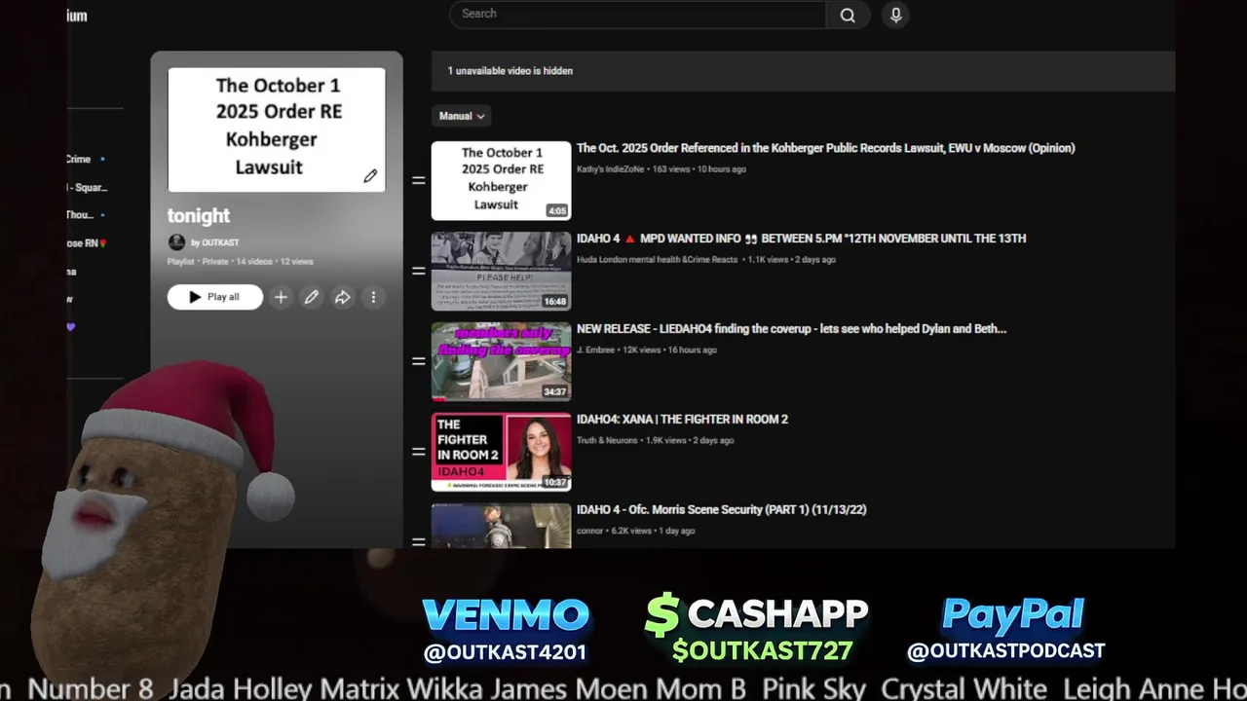Screen dimensions: 1247x701
Task: Click the edit playlist pencil icon
Action: click(312, 297)
